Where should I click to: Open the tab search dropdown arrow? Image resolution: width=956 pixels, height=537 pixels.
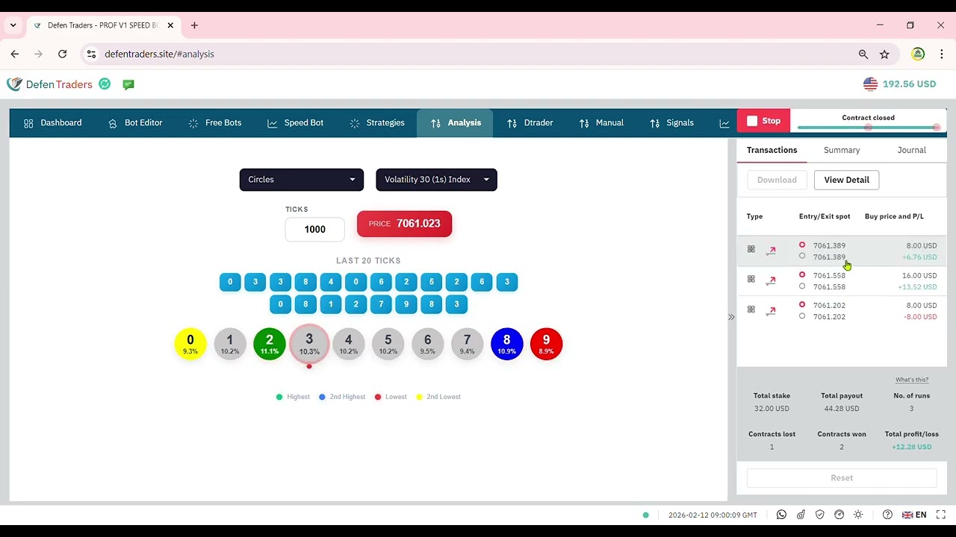(x=13, y=25)
